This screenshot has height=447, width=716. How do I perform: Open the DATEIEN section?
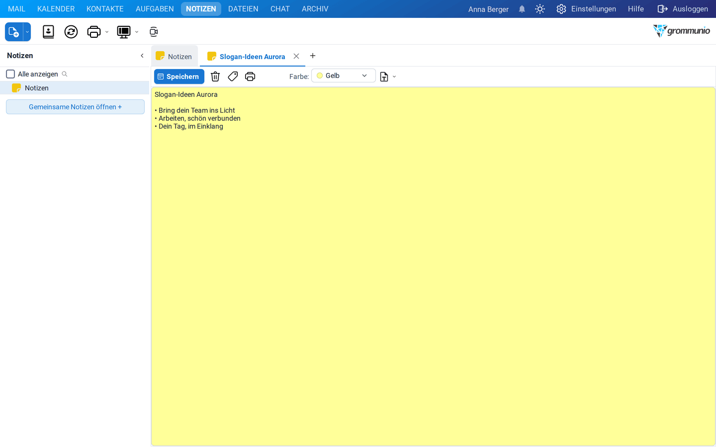click(243, 9)
